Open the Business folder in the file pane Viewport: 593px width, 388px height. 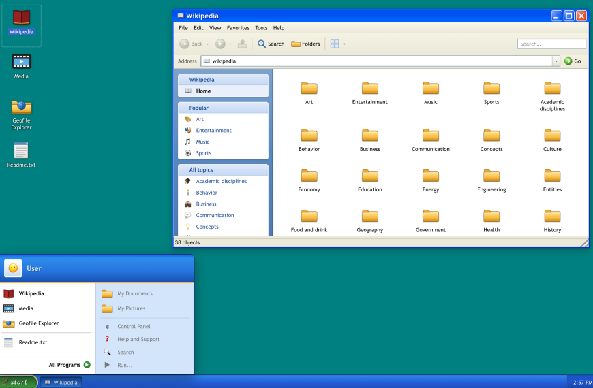(x=370, y=140)
